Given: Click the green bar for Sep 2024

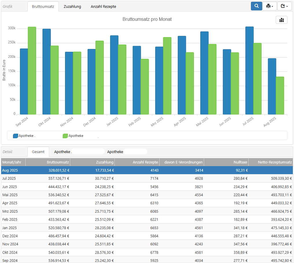Looking at the screenshot, I should click(x=32, y=71).
